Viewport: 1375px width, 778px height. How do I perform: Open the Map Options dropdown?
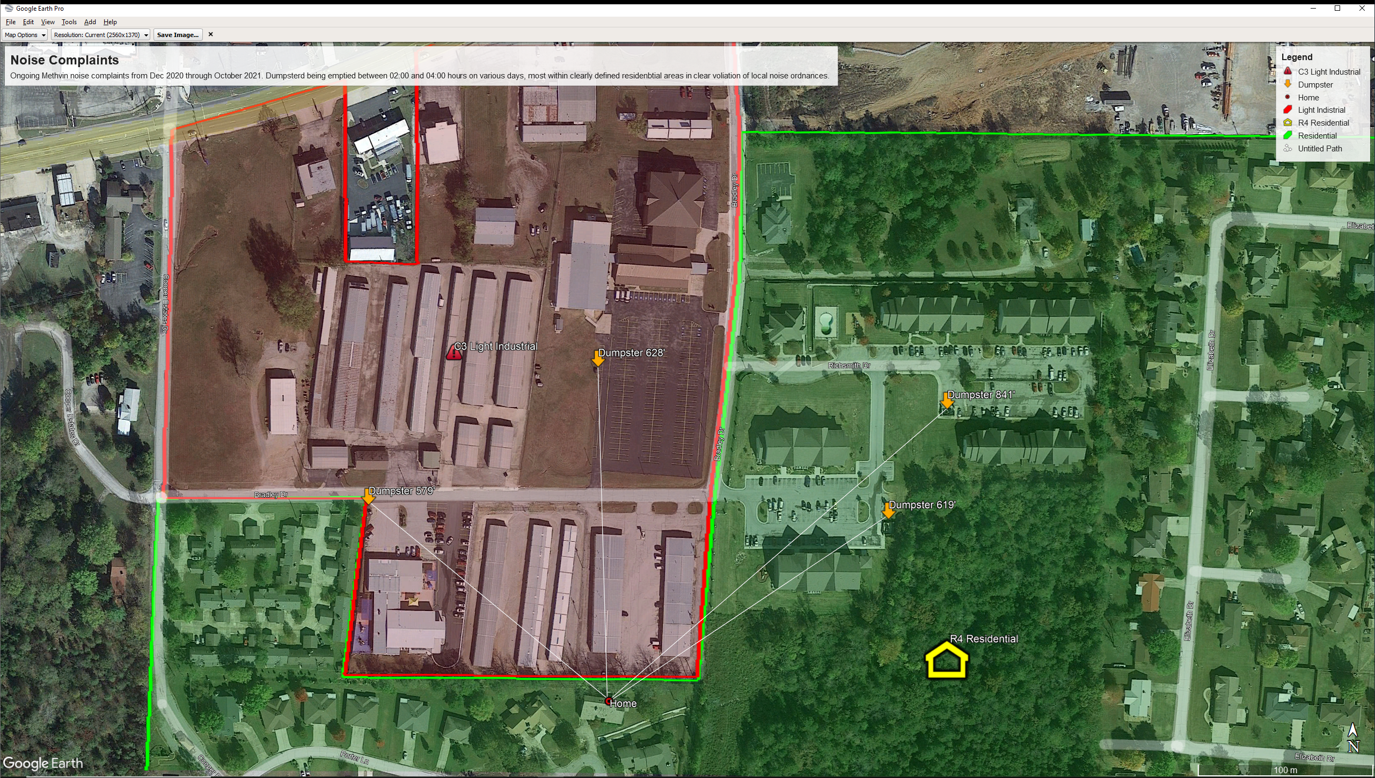25,35
